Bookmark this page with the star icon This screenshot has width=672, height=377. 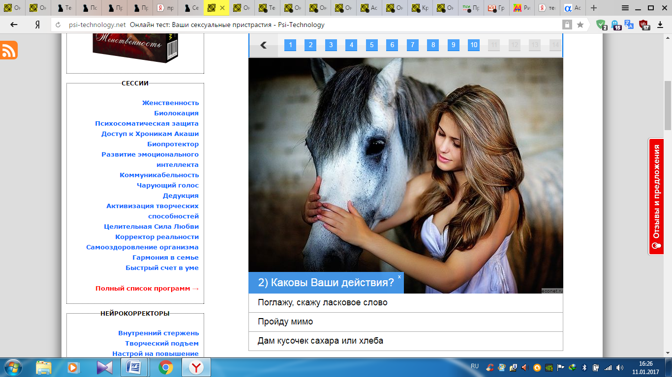tap(580, 25)
